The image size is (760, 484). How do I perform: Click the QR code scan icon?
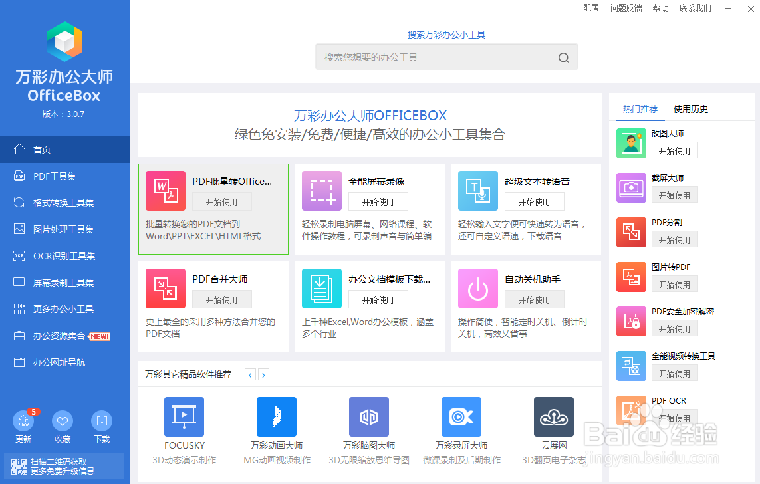(x=19, y=467)
